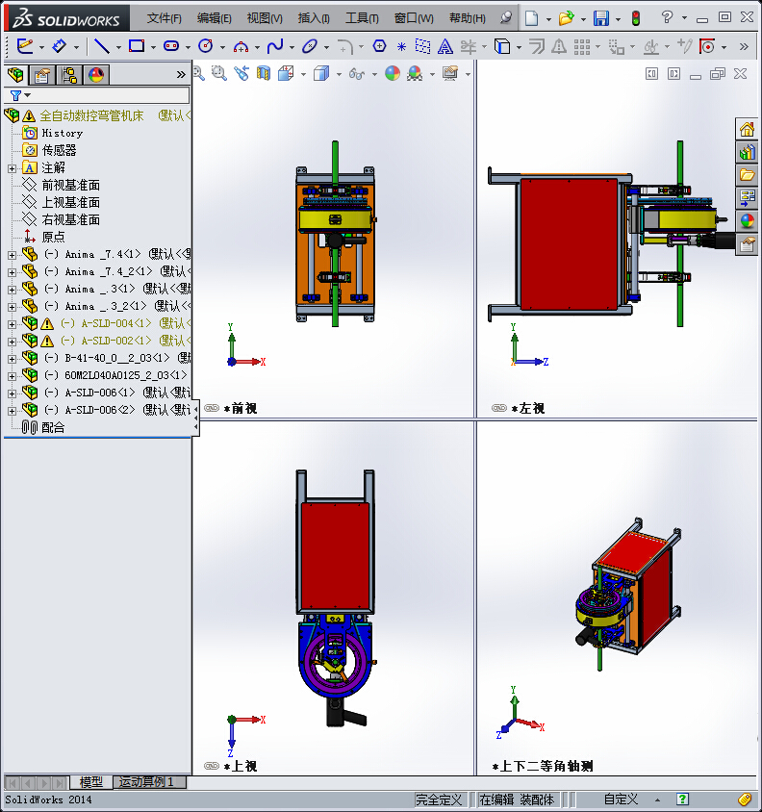Toggle the front view link icon
The height and width of the screenshot is (812, 762).
[x=212, y=408]
